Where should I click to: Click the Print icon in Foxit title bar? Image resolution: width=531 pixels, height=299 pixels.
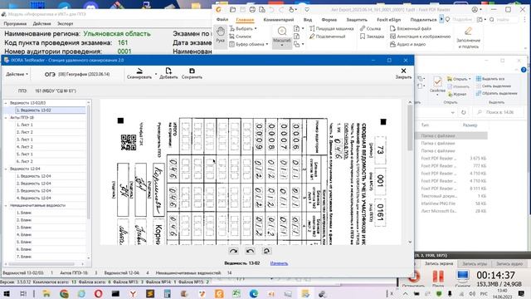252,9
